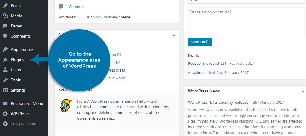Screen dimensions: 306x136
Task: Click Collapse menu label
Action: pyautogui.click(x=23, y=124)
